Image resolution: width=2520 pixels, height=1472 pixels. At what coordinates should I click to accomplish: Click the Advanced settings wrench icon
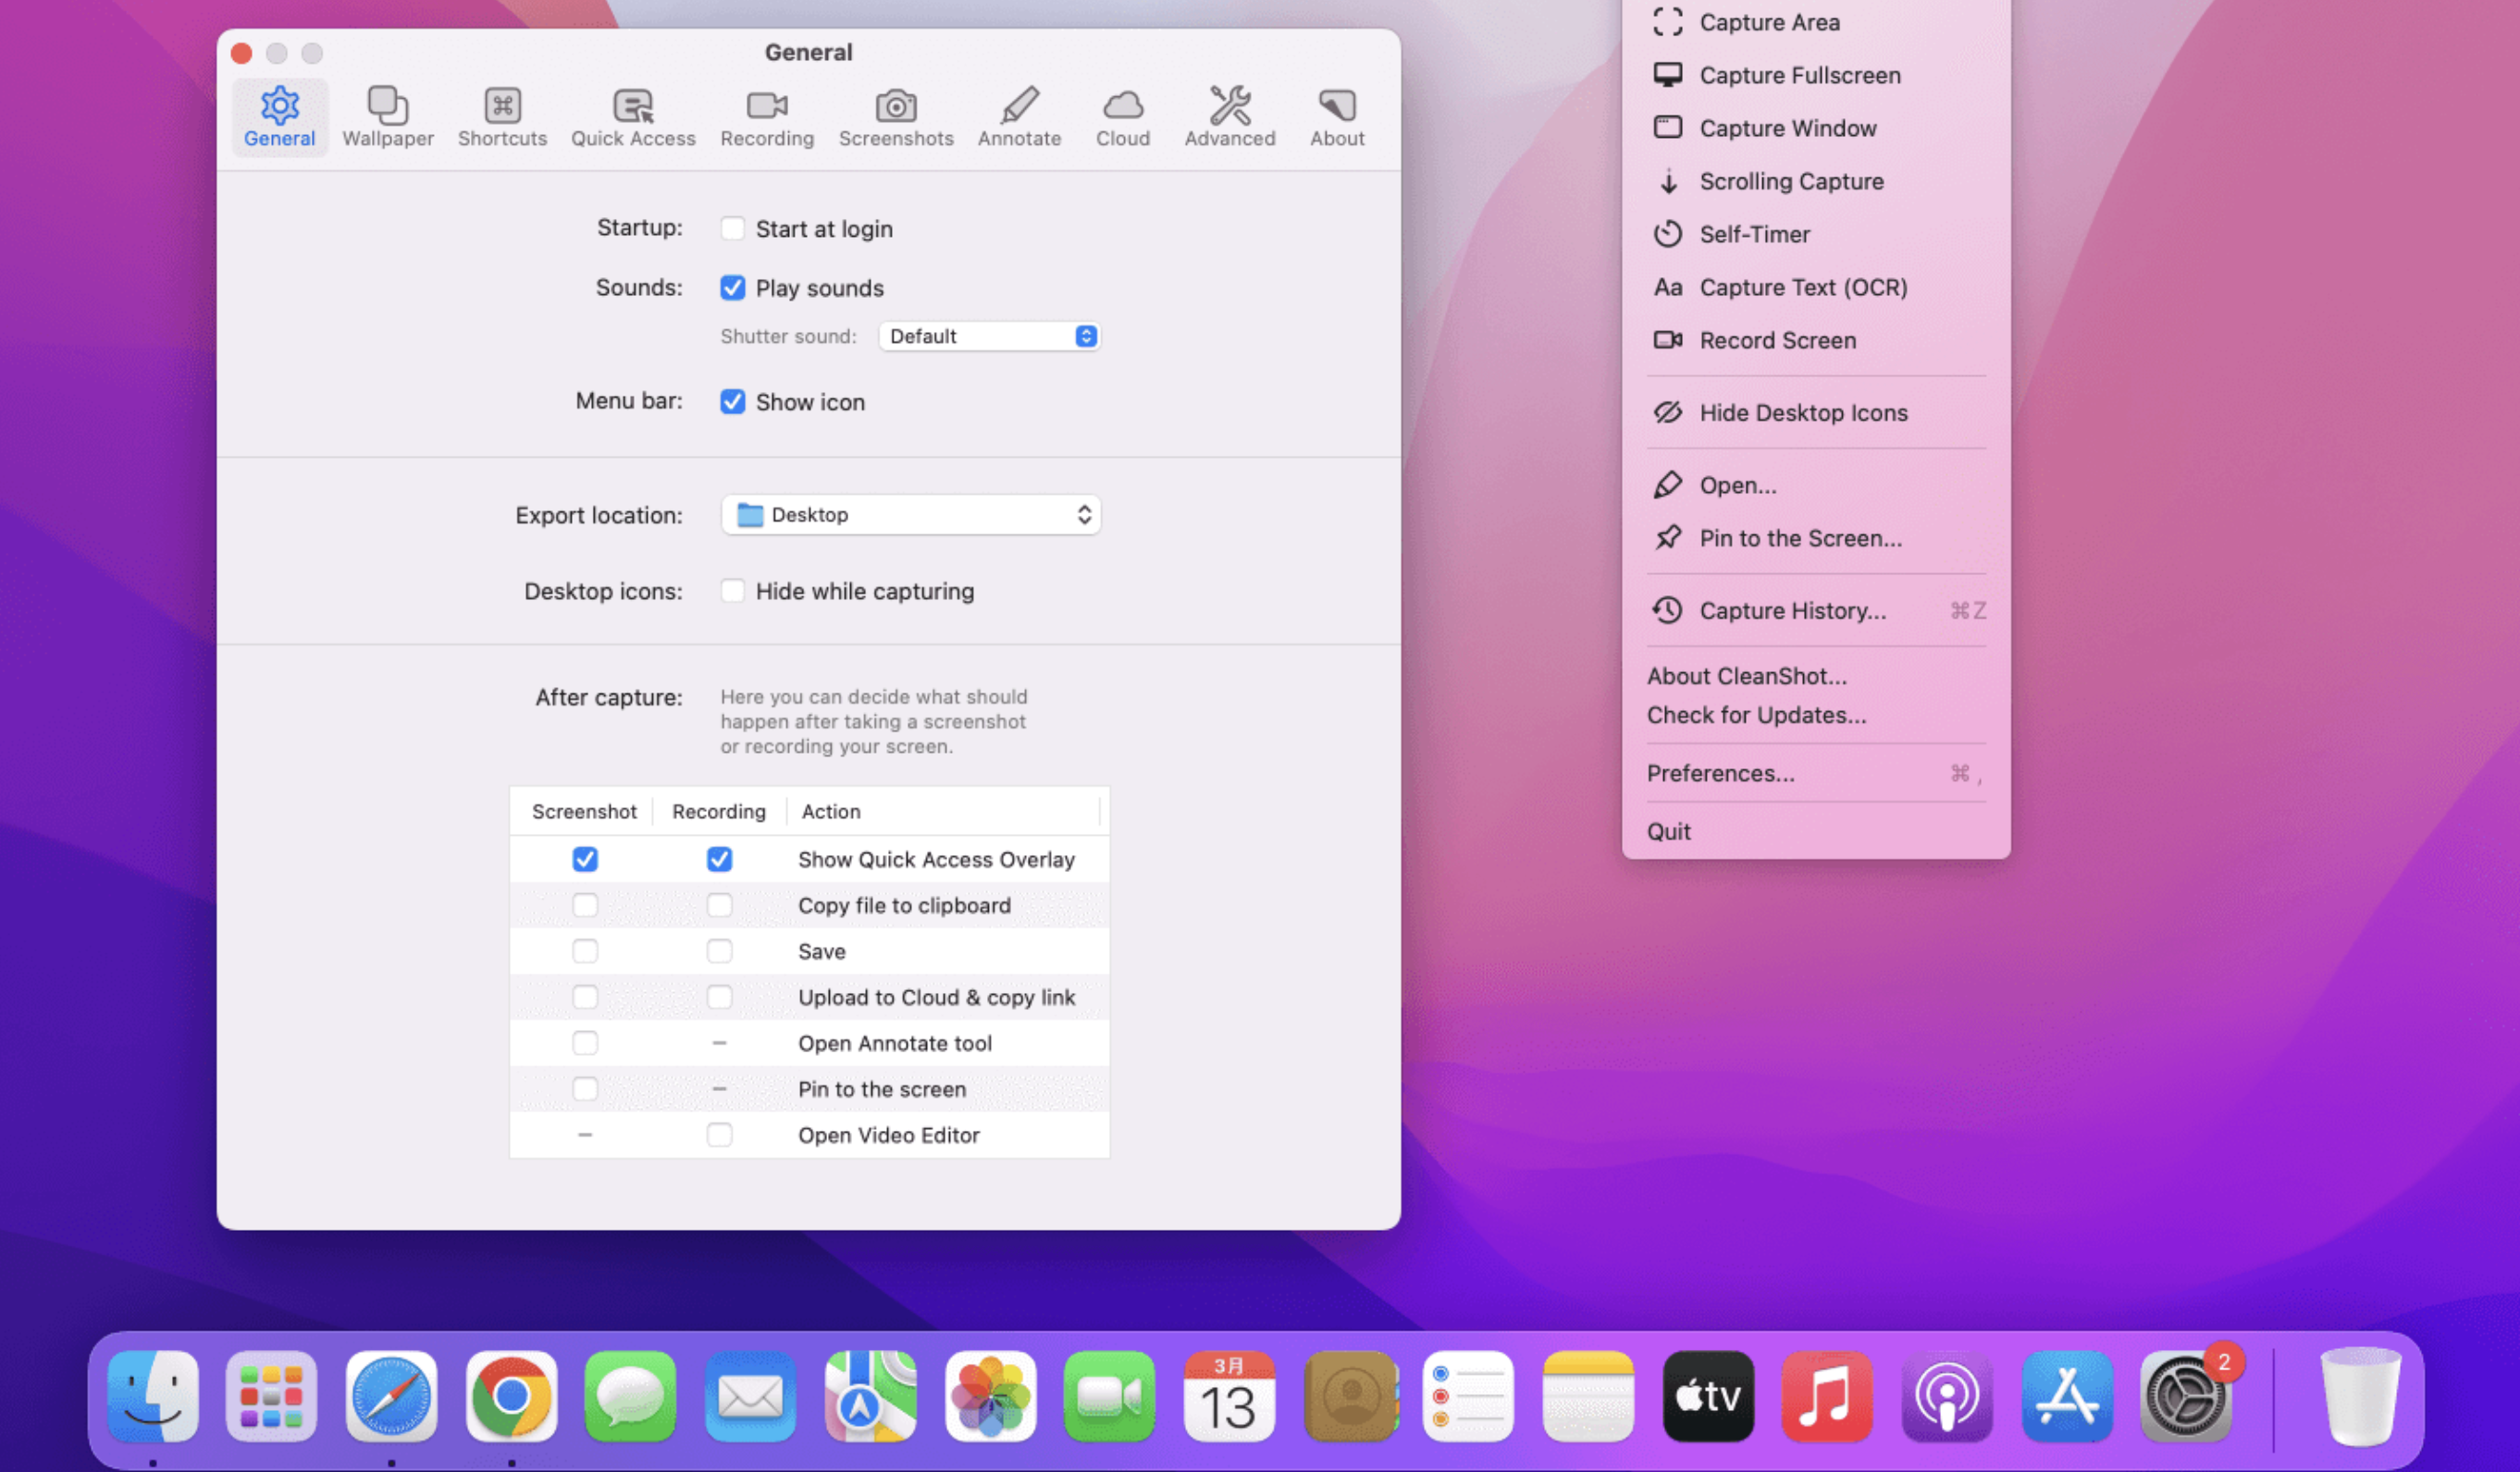(x=1228, y=115)
